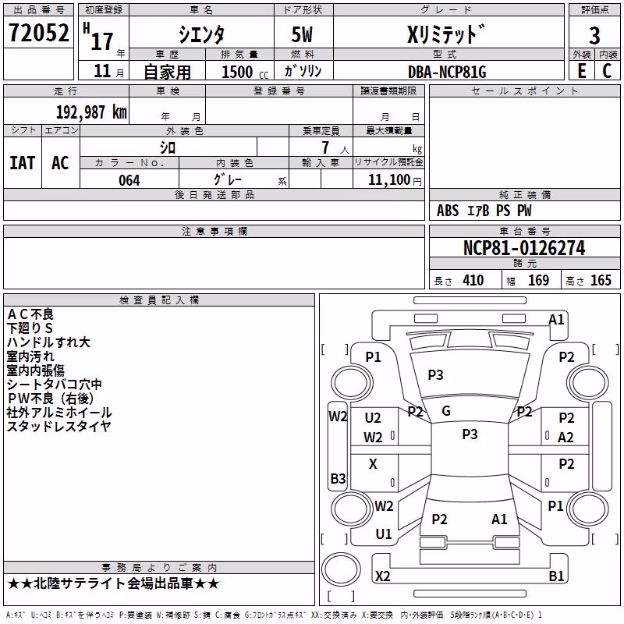Click door type 5W
The height and width of the screenshot is (624, 624).
click(x=302, y=34)
